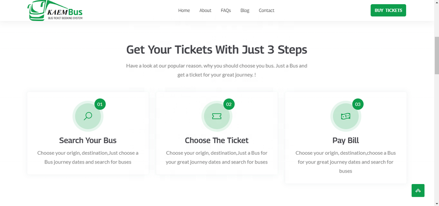
Task: Click the magnifying glass search icon
Action: coord(88,116)
